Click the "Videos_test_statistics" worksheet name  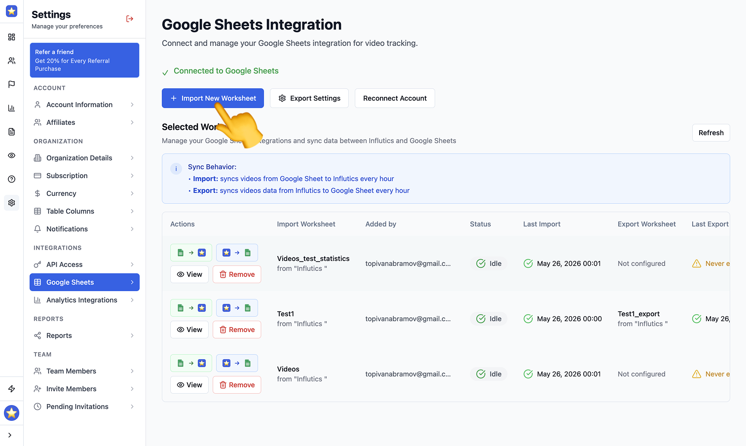pos(313,259)
